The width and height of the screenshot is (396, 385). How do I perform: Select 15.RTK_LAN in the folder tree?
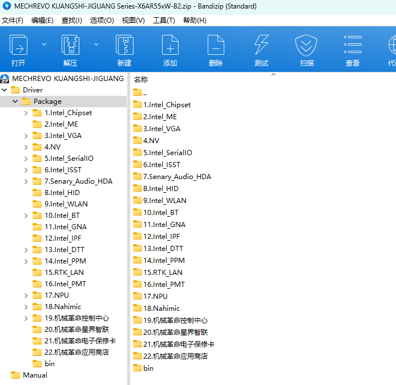(x=58, y=273)
